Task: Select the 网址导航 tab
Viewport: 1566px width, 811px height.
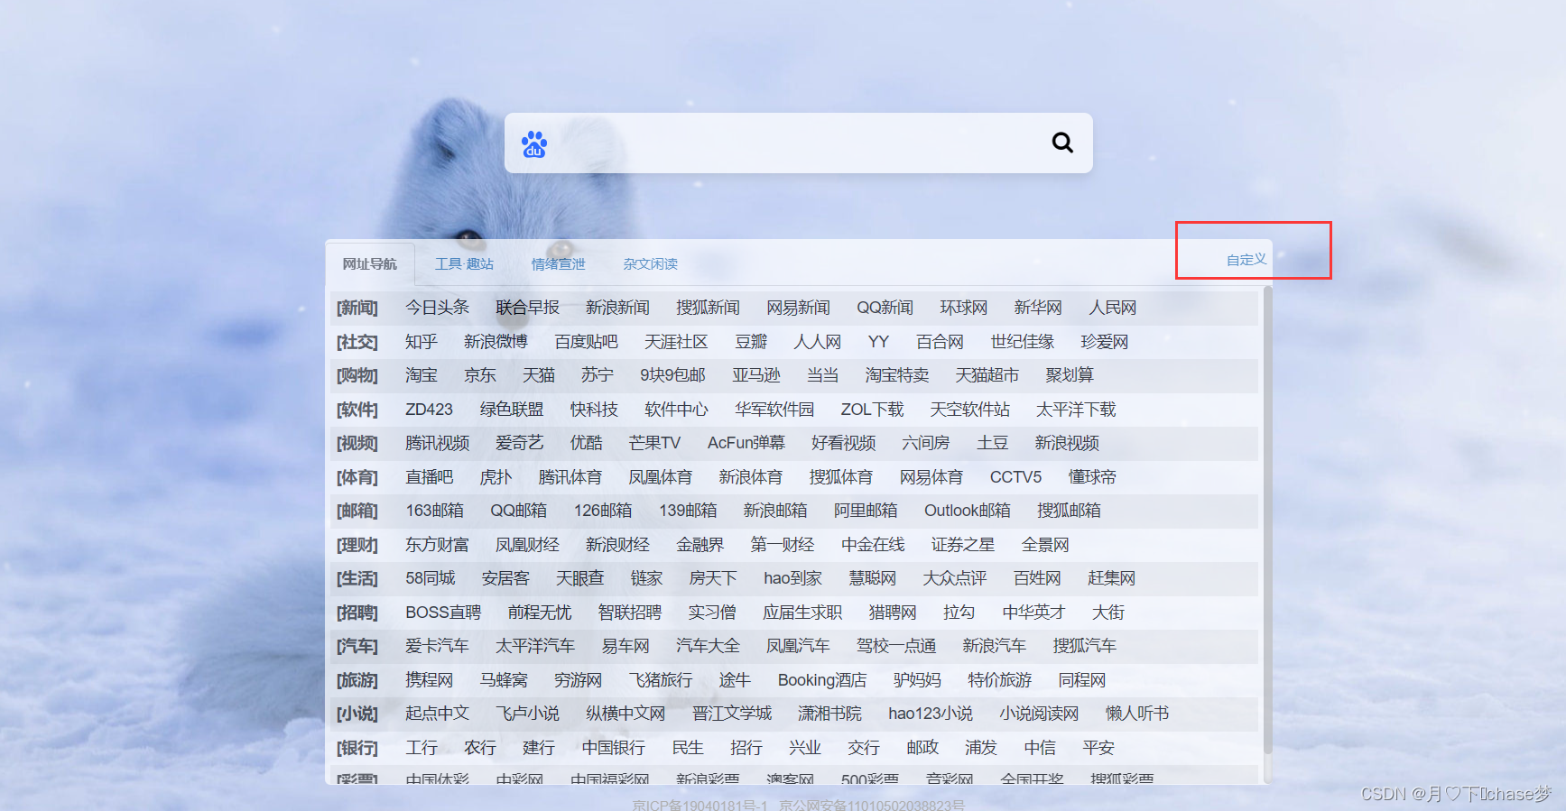Action: (x=369, y=263)
